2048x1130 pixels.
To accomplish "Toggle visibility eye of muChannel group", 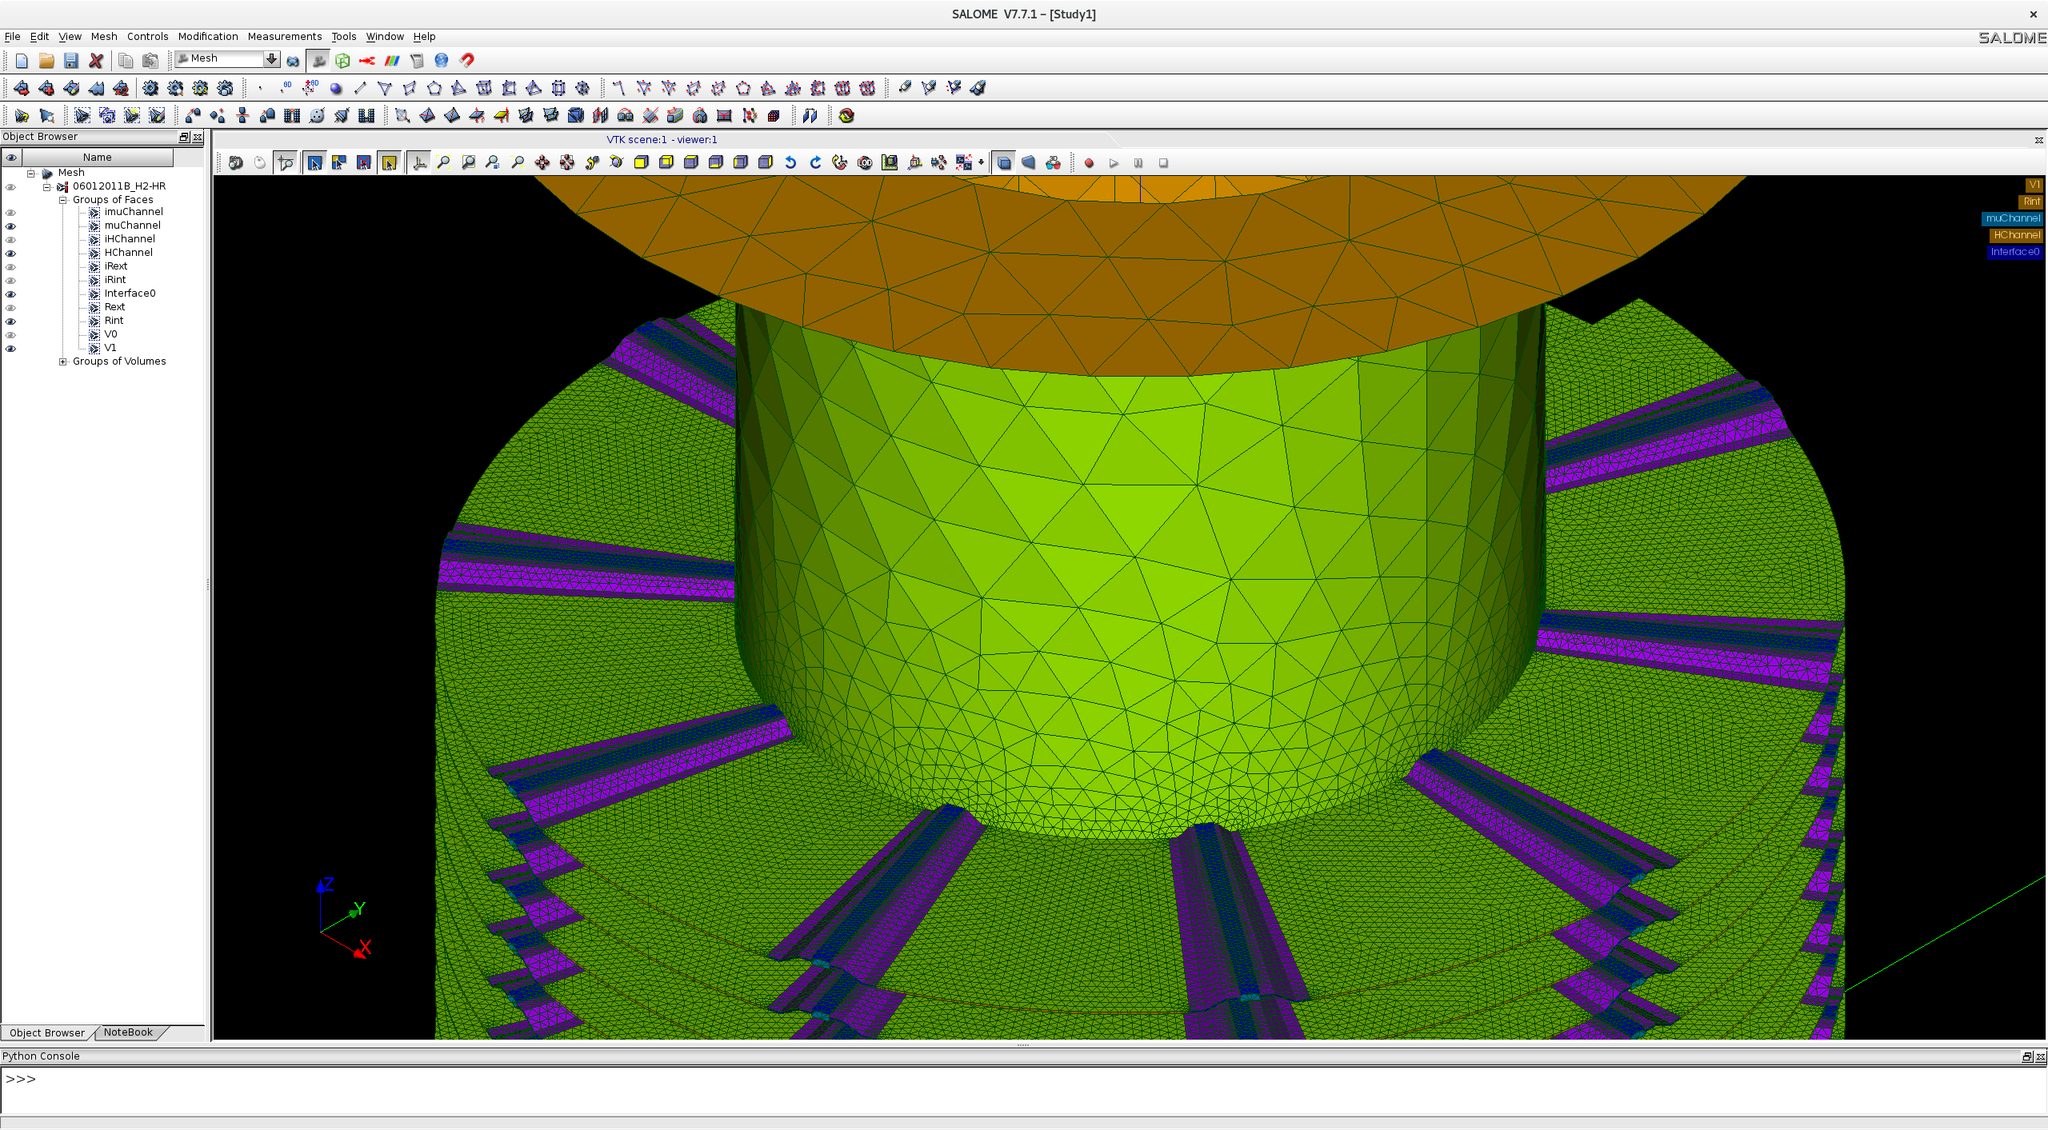I will (x=11, y=226).
